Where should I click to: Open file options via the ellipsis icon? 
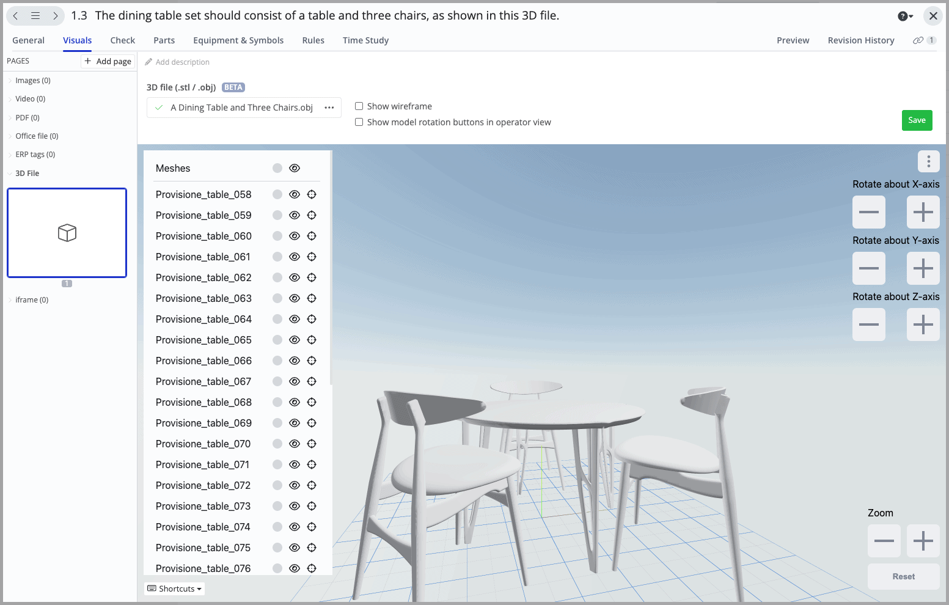click(329, 107)
